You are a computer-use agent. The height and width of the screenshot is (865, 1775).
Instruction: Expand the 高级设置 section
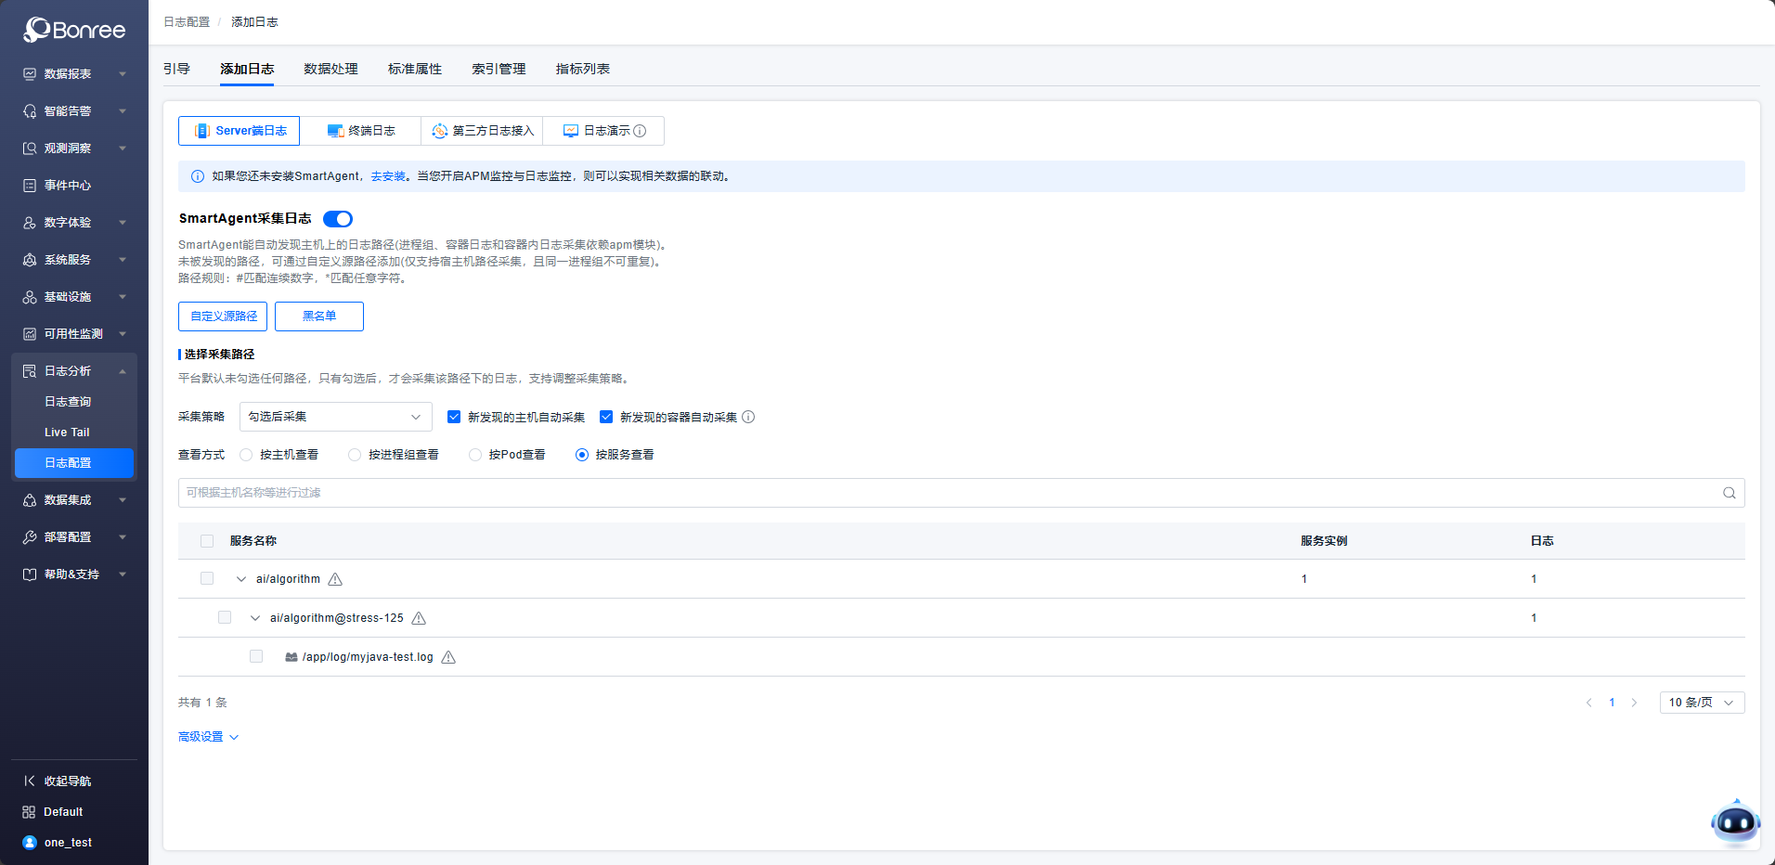click(208, 737)
